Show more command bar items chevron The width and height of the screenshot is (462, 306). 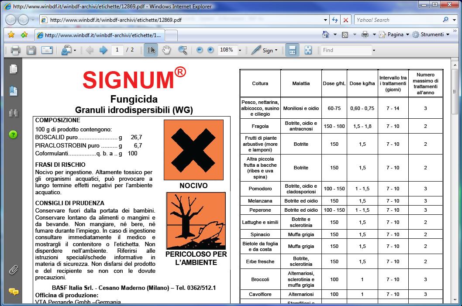455,31
